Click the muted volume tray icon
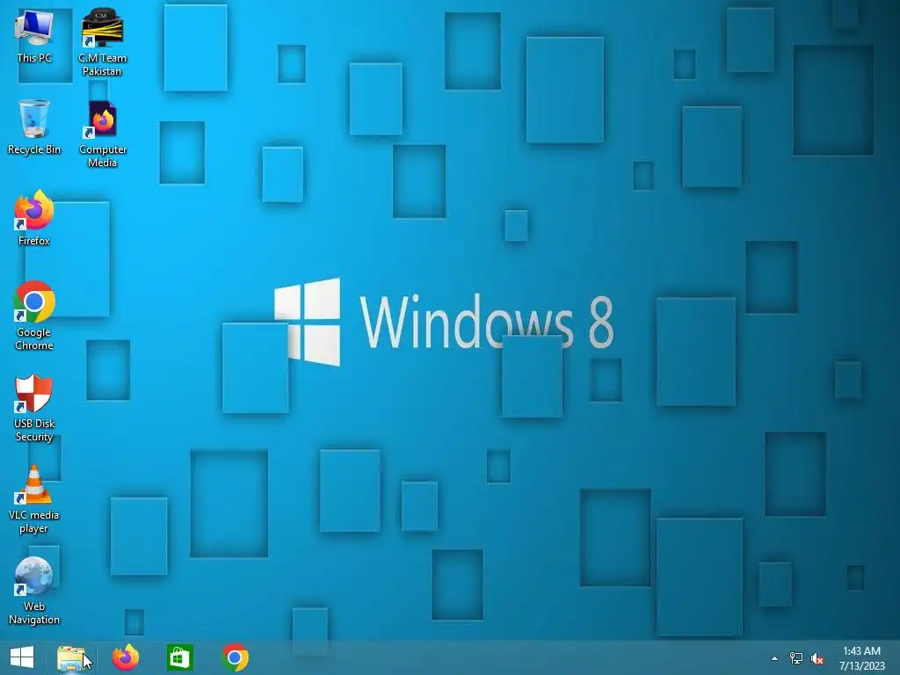The image size is (900, 675). point(817,658)
